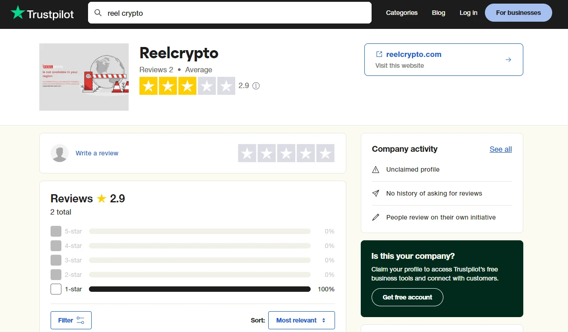
Task: Open the Most relevant sort dropdown
Action: [301, 320]
